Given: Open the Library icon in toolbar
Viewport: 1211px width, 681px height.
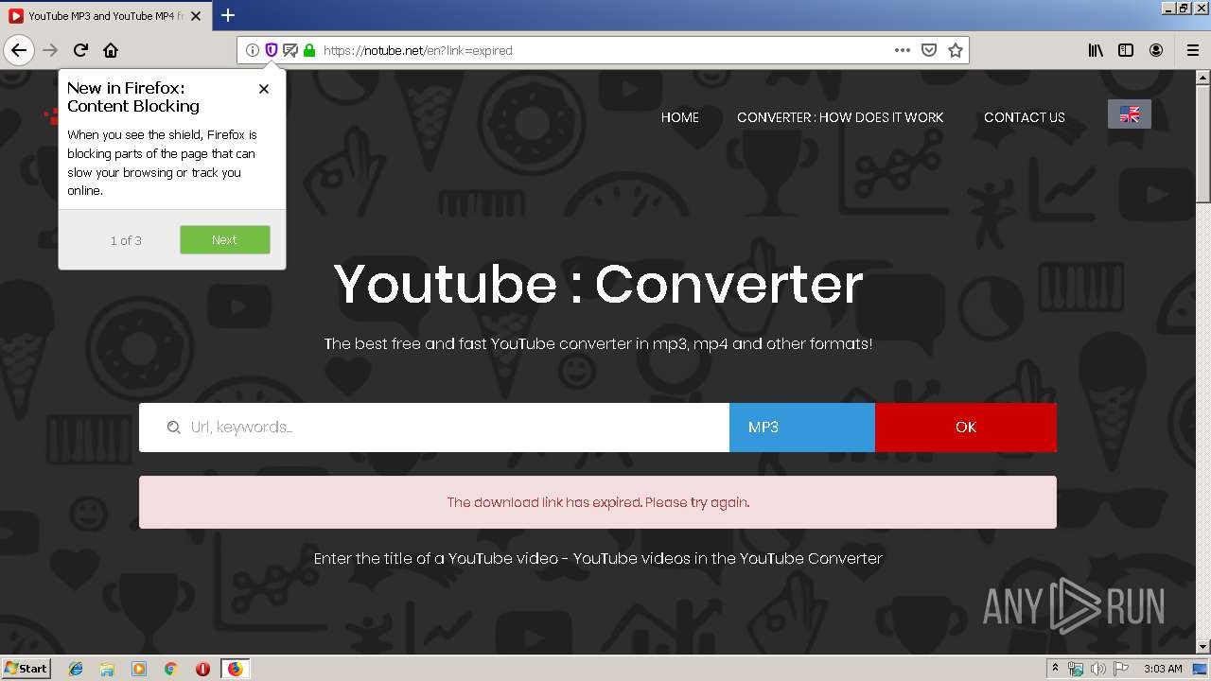Looking at the screenshot, I should (1096, 50).
